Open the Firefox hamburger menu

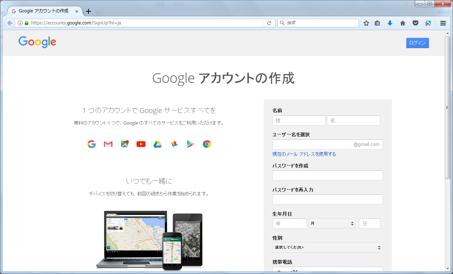(443, 23)
